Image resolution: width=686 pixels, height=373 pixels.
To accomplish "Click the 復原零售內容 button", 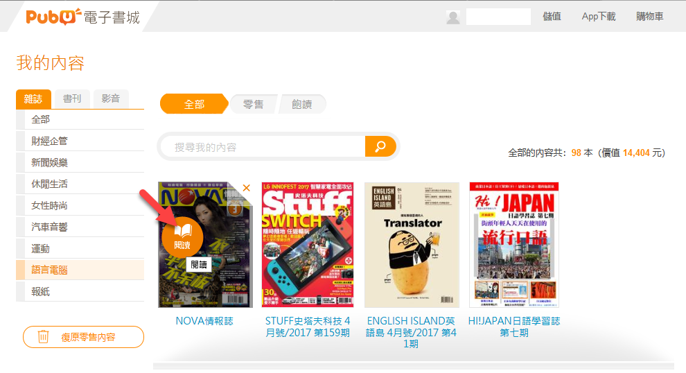I will point(84,337).
